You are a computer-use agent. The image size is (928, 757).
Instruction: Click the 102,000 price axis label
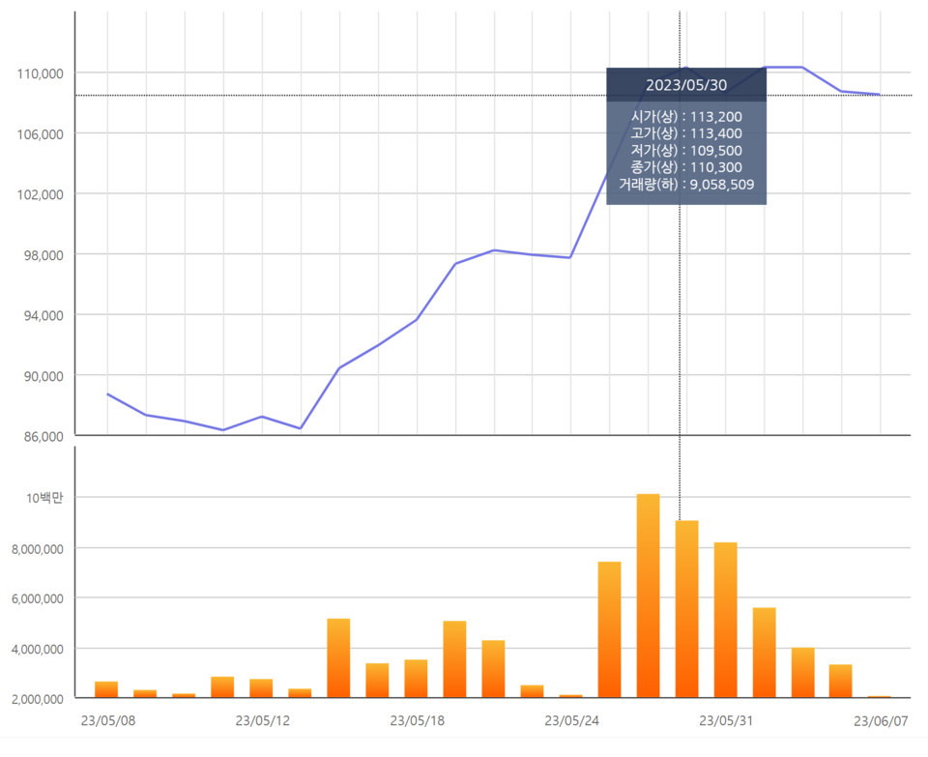point(41,194)
